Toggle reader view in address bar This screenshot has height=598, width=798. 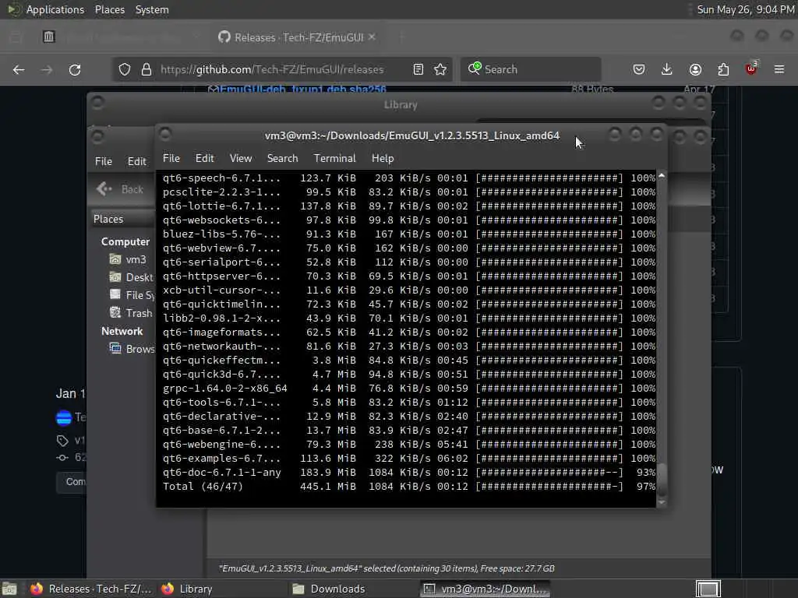pos(418,69)
